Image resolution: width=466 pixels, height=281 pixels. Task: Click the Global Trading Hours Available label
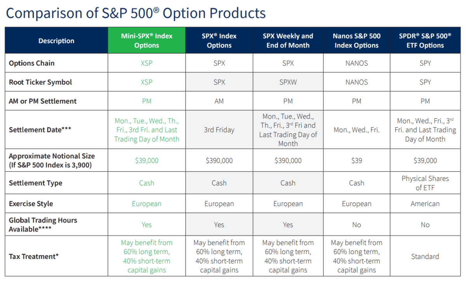(43, 224)
